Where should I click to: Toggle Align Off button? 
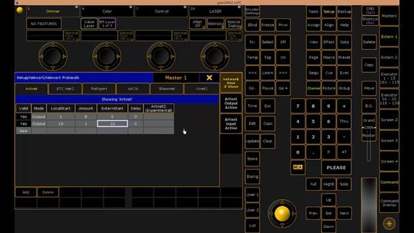tap(197, 24)
